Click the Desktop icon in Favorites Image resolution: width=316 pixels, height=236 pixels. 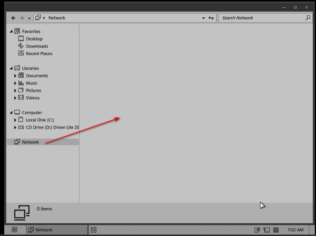point(21,38)
